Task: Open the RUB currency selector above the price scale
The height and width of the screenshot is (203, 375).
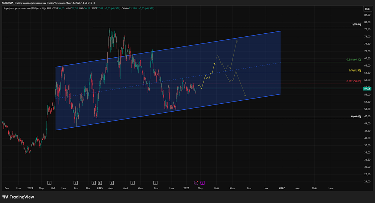Action: pyautogui.click(x=366, y=9)
